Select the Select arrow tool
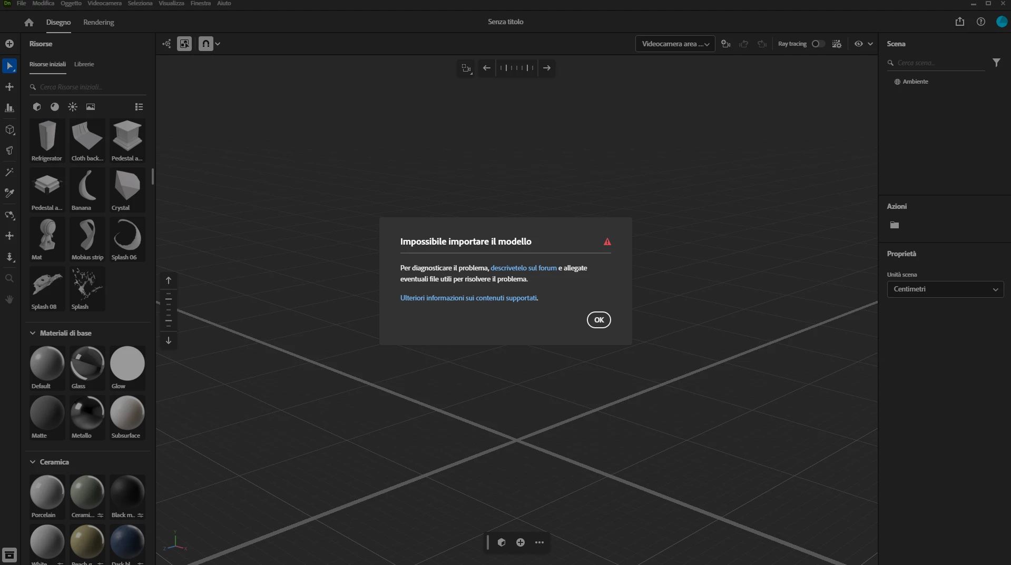The image size is (1011, 565). (x=9, y=66)
